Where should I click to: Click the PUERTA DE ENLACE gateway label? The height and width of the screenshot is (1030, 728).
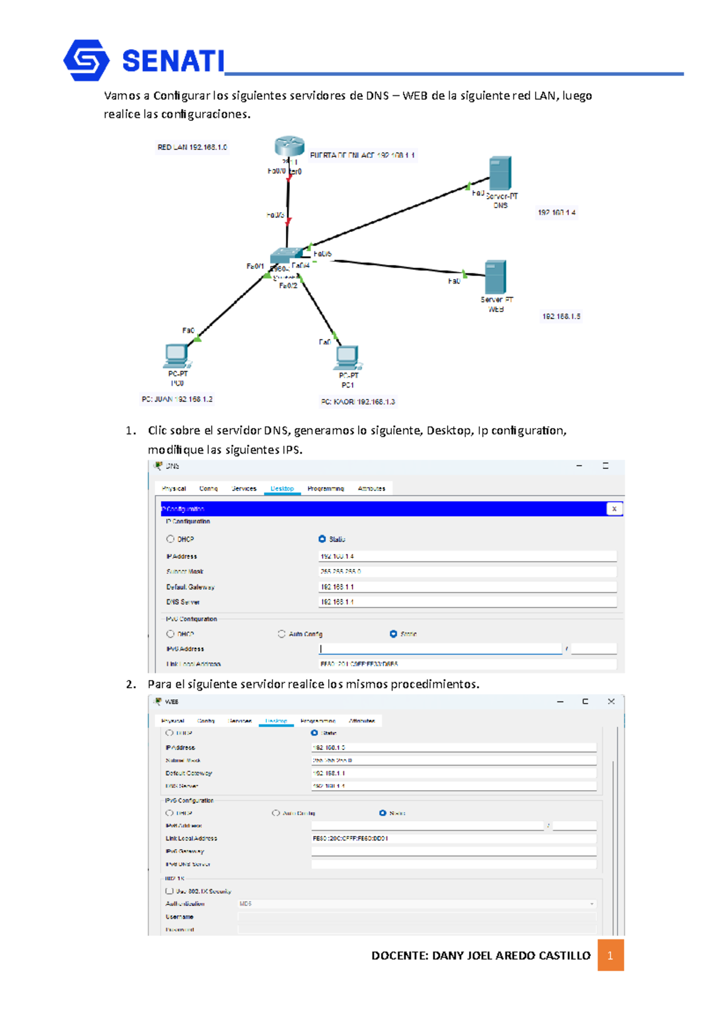point(362,155)
